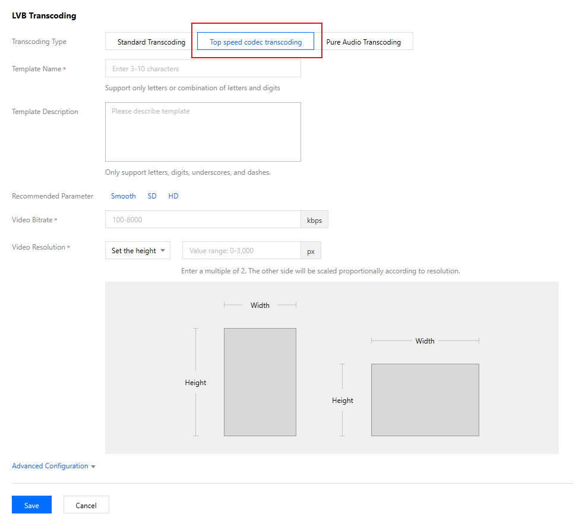
Task: Apply the HD recommended parameter
Action: [x=173, y=196]
